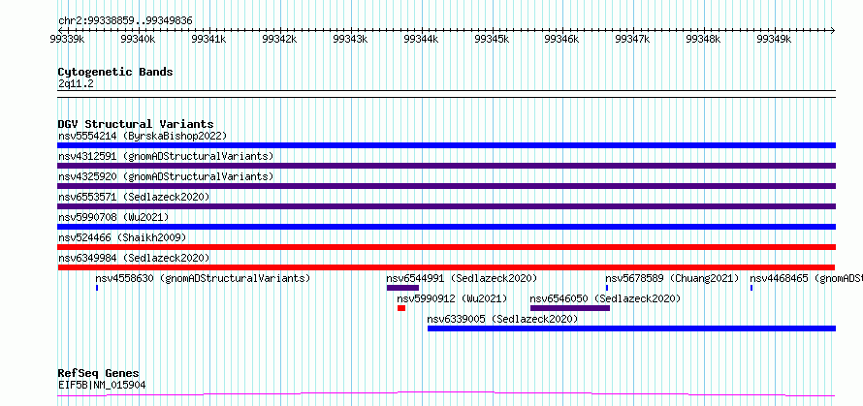
Task: Click the nsv6349984 (Sedlazeck2020) label
Action: [134, 258]
